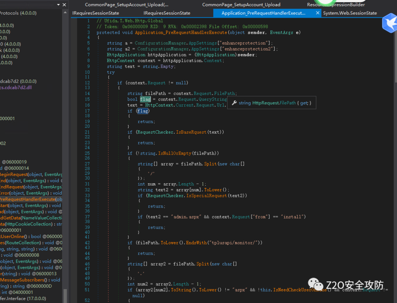The height and width of the screenshot is (303, 397).
Task: Select the PreRequestHandlerExecute method tree row
Action: tap(31, 199)
